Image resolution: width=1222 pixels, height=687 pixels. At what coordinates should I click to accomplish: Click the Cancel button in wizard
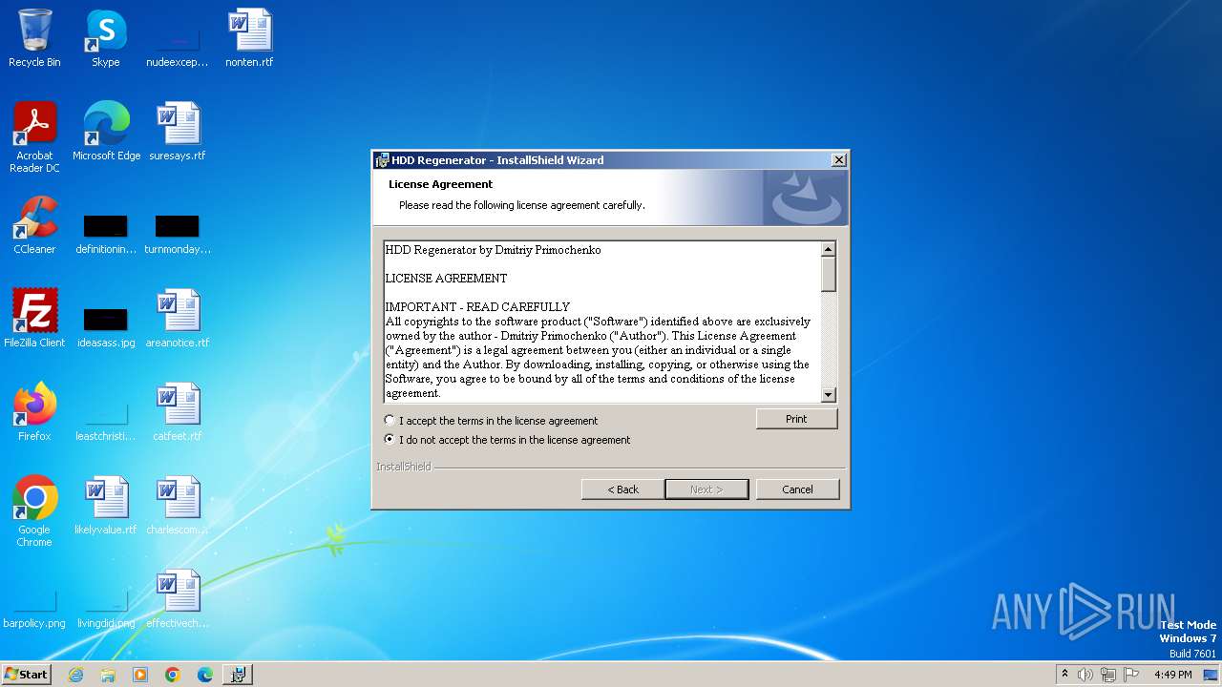click(797, 489)
